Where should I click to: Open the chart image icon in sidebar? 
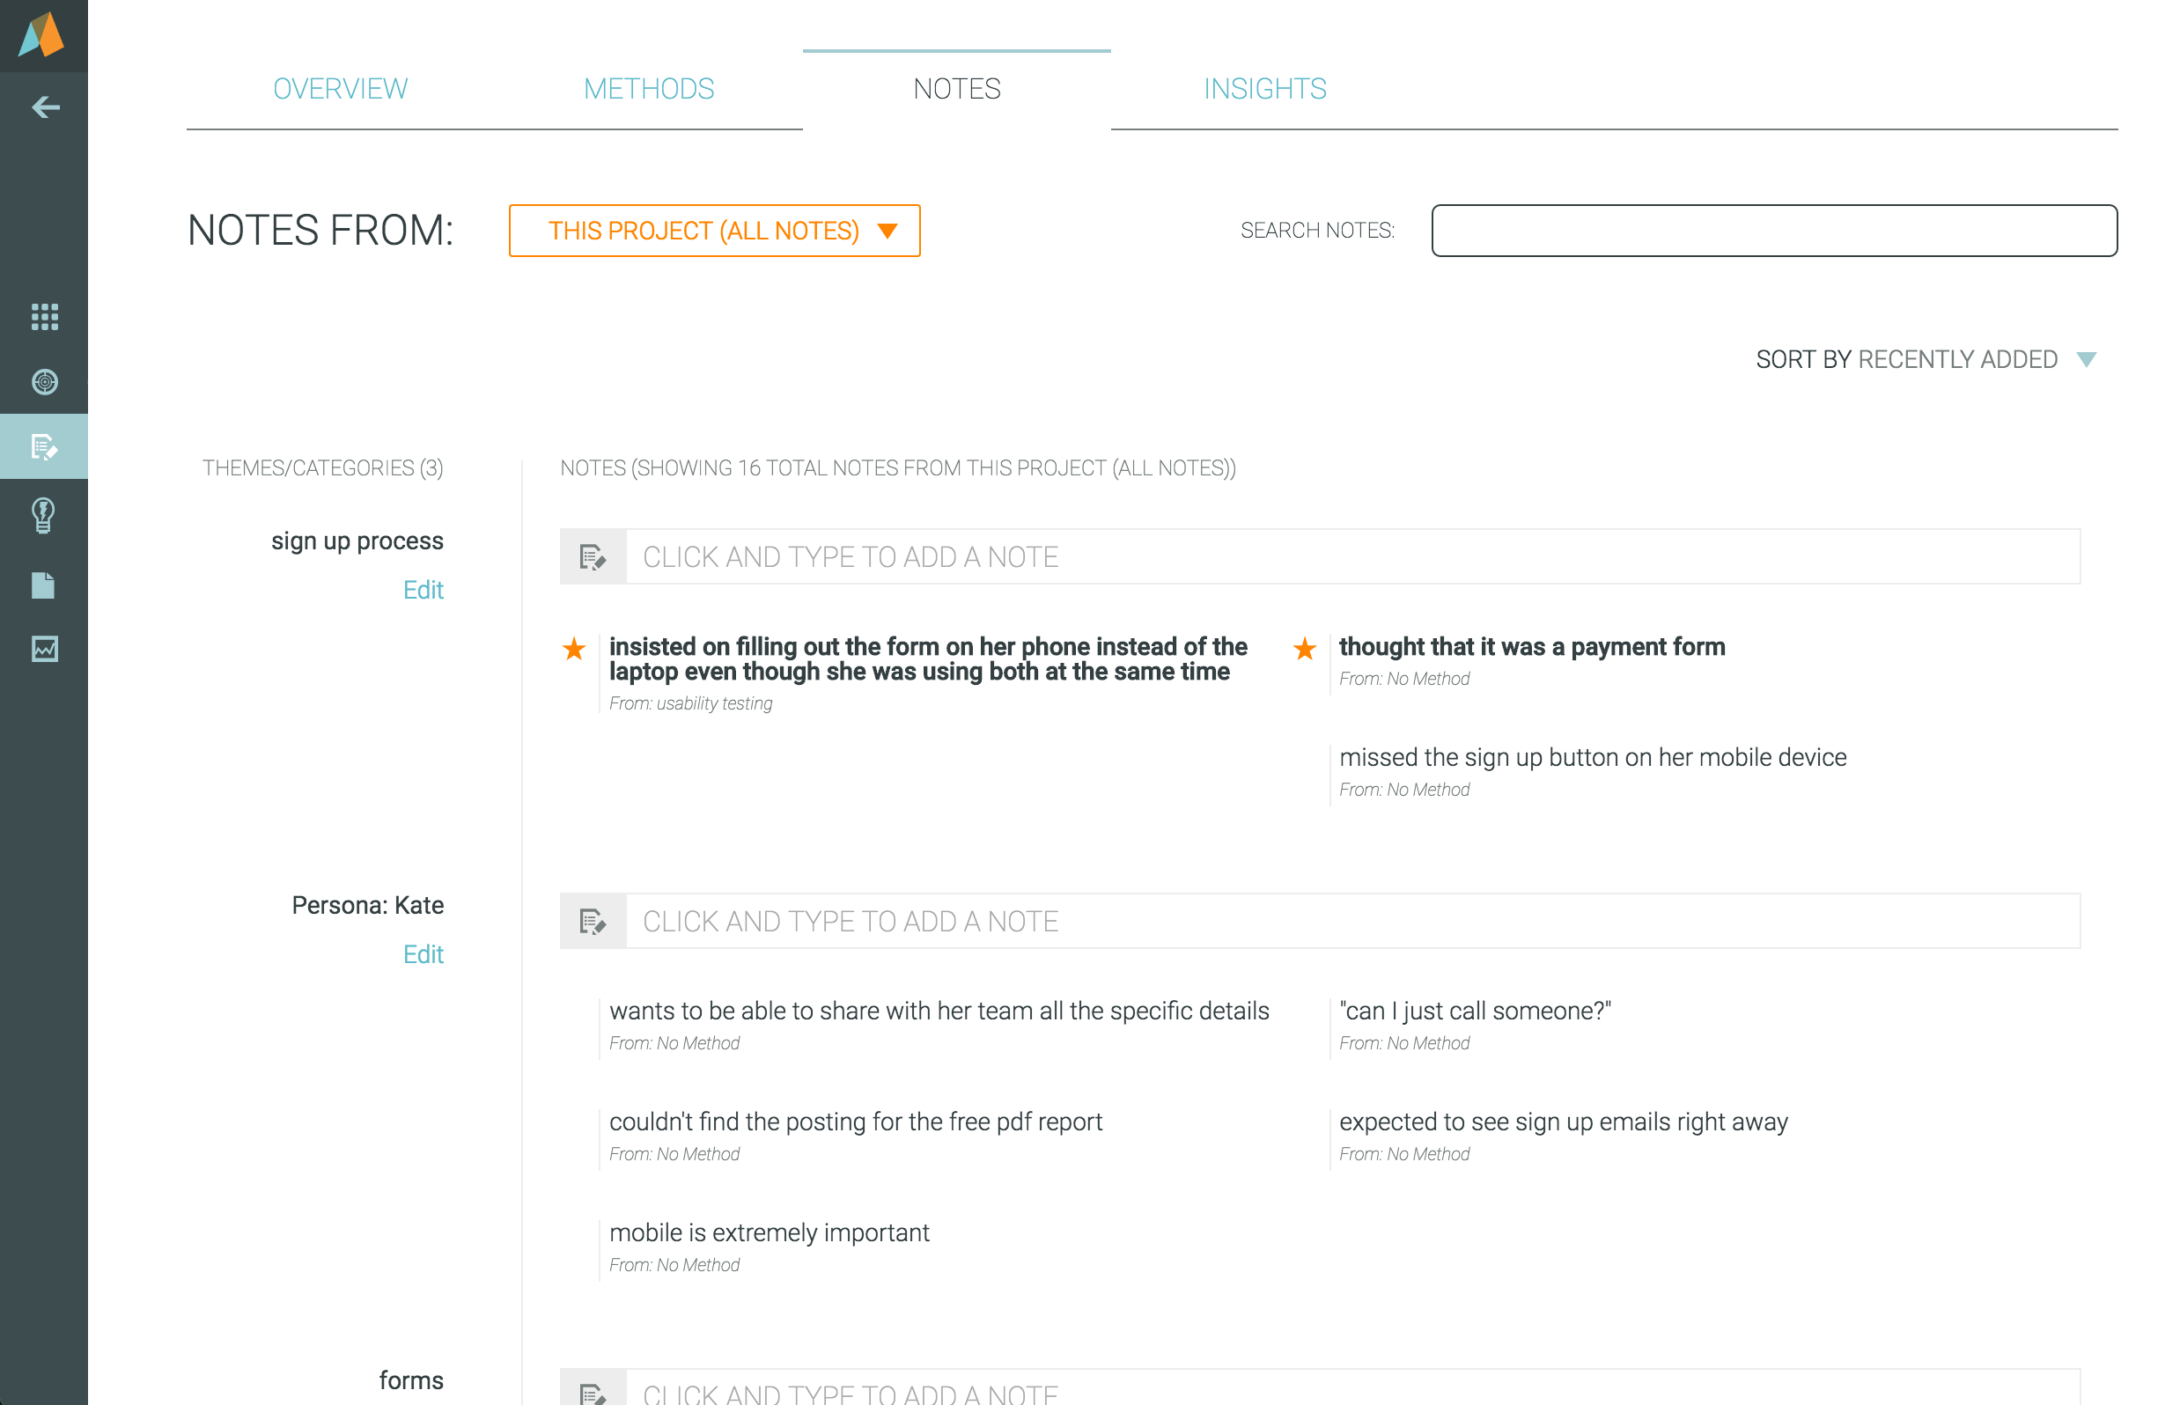point(45,649)
